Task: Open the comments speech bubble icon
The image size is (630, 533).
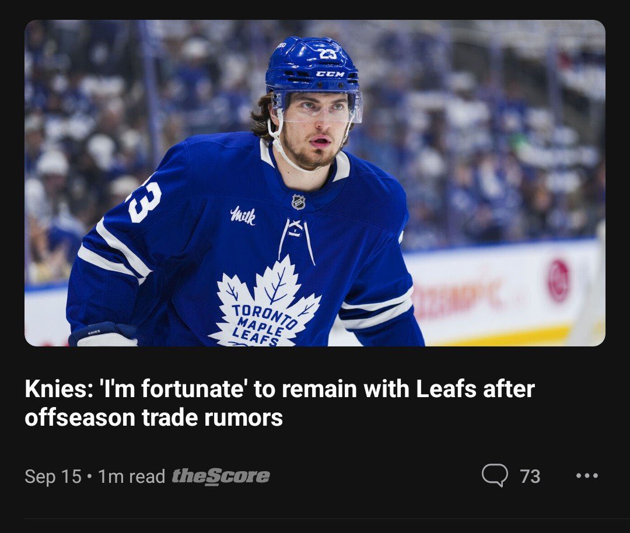Action: coord(495,475)
